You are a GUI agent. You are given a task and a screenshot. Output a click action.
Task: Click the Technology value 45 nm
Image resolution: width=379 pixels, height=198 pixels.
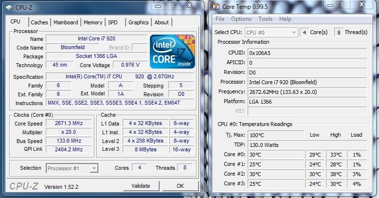tap(60, 65)
